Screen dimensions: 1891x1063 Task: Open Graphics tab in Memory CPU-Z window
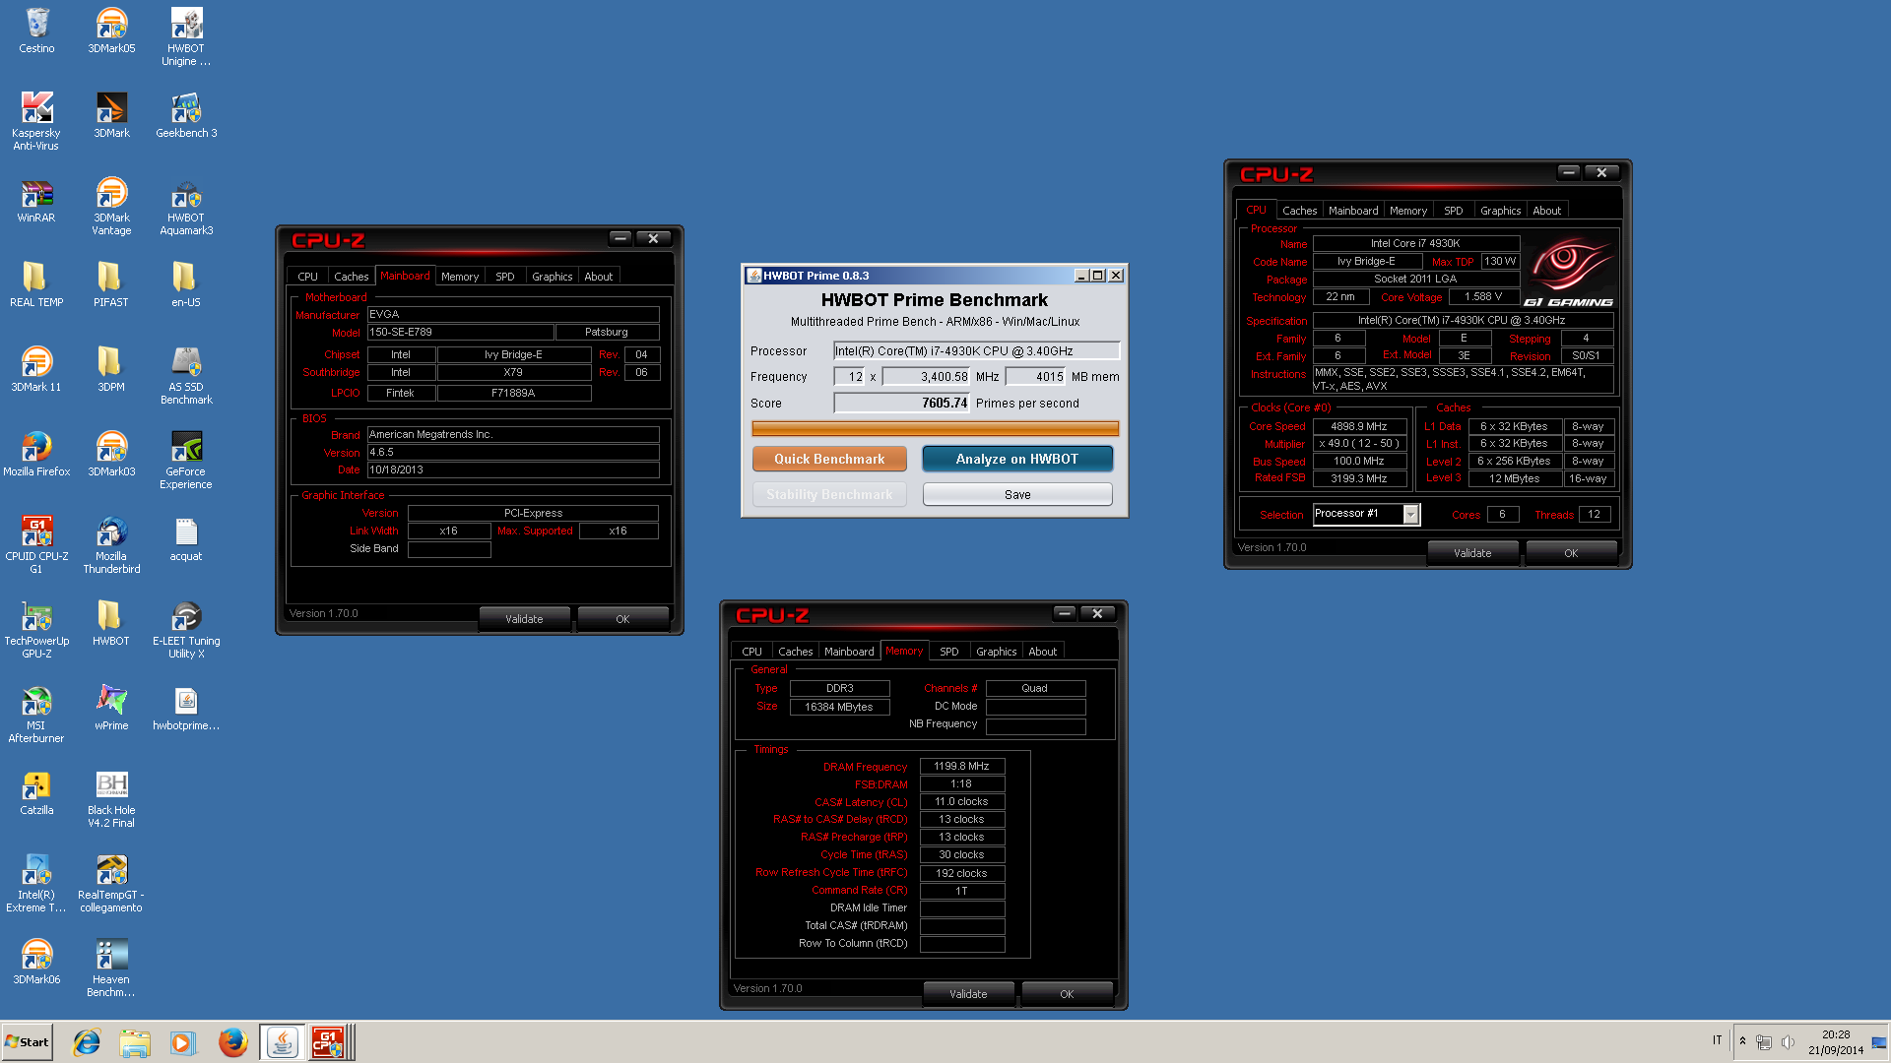tap(996, 652)
